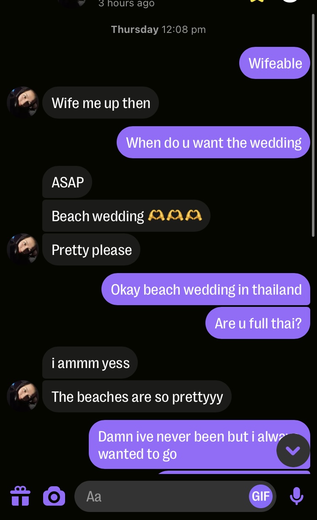Tap avatar beside 'The beaches are so prettyyy'

23,396
